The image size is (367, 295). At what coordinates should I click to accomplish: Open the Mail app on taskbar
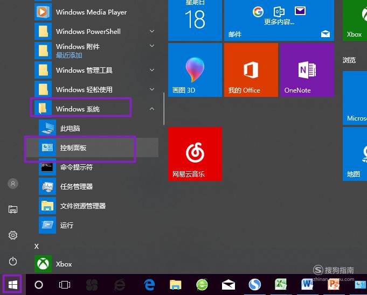(228, 284)
